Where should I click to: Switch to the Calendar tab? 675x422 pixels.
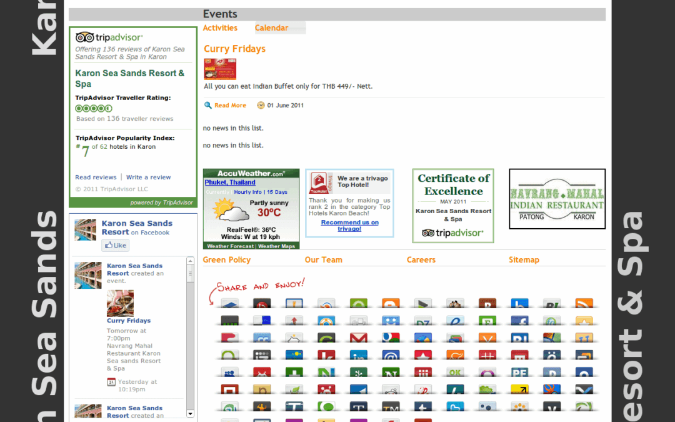click(x=271, y=28)
